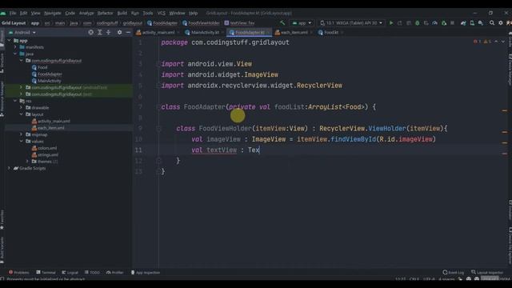Click the yellow warning indicator in editor
512x288 pixels.
tap(487, 42)
